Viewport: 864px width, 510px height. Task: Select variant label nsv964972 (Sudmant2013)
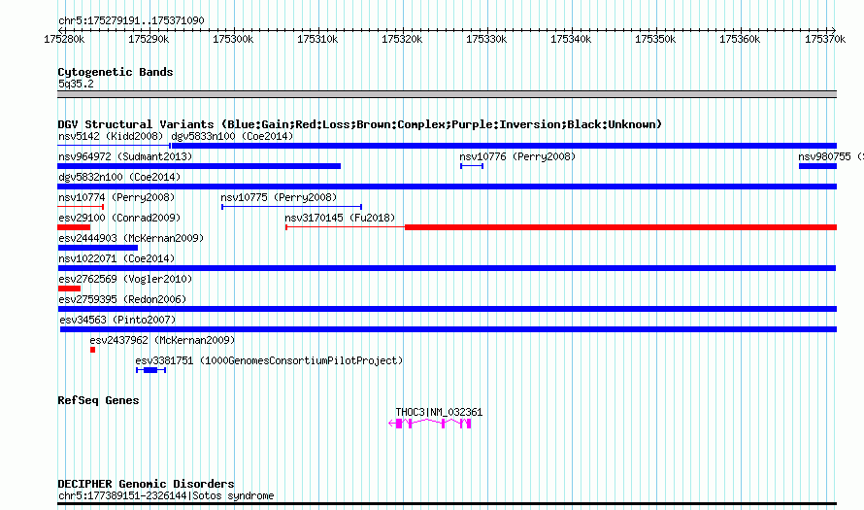pyautogui.click(x=125, y=156)
